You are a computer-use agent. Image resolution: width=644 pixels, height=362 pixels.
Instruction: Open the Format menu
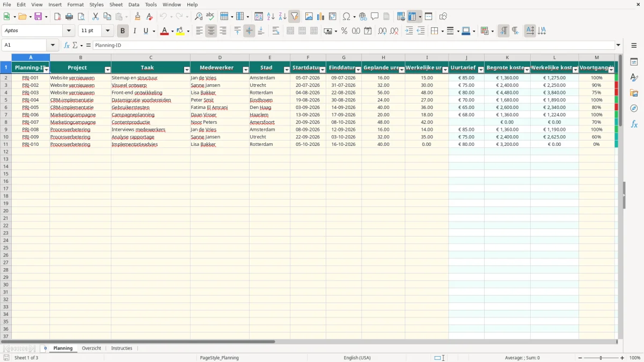pyautogui.click(x=75, y=4)
